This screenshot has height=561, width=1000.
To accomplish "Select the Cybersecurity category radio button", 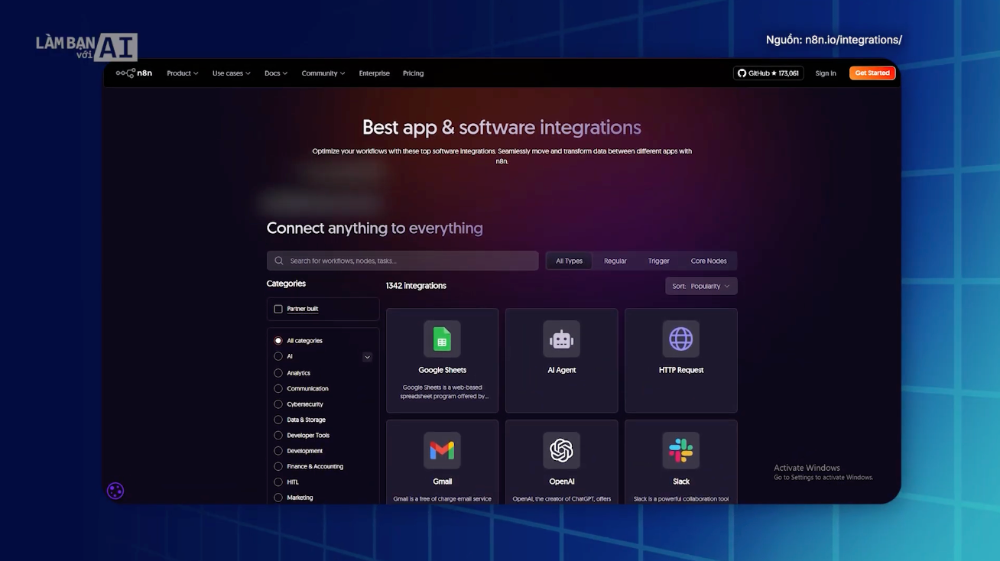I will pos(278,404).
